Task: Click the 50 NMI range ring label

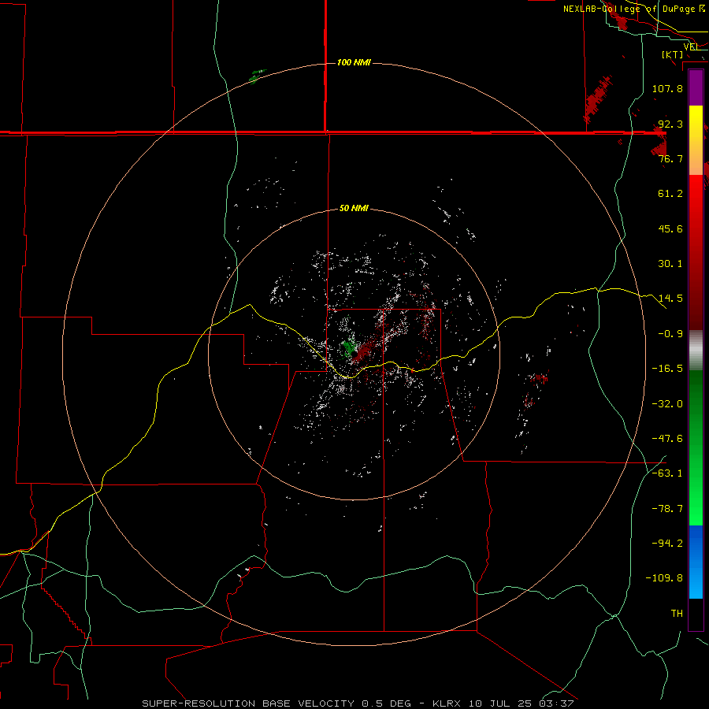Action: click(x=354, y=208)
